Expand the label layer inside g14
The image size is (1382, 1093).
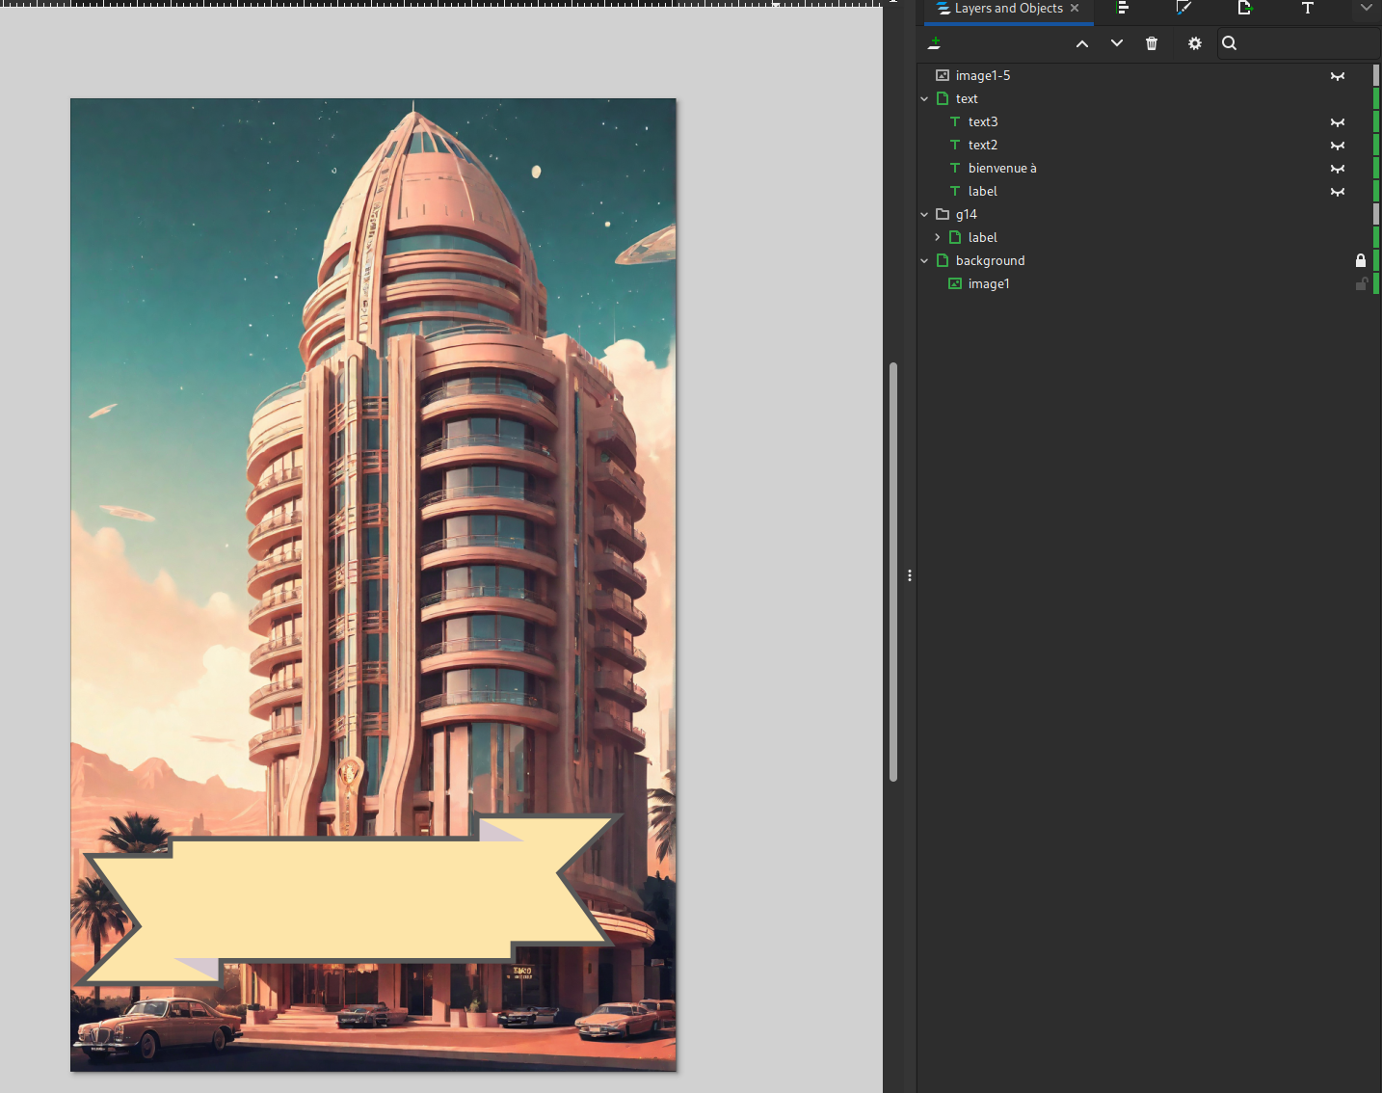coord(937,238)
